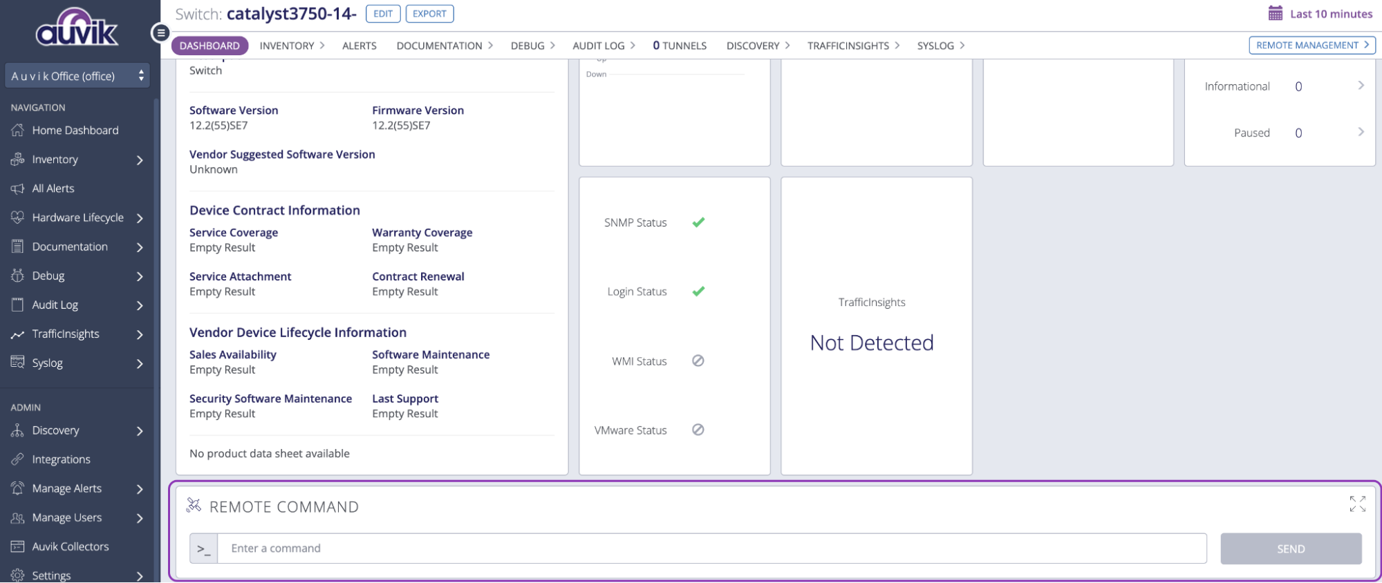Viewport: 1382px width, 583px height.
Task: Open the Syslog top tab
Action: coord(940,46)
